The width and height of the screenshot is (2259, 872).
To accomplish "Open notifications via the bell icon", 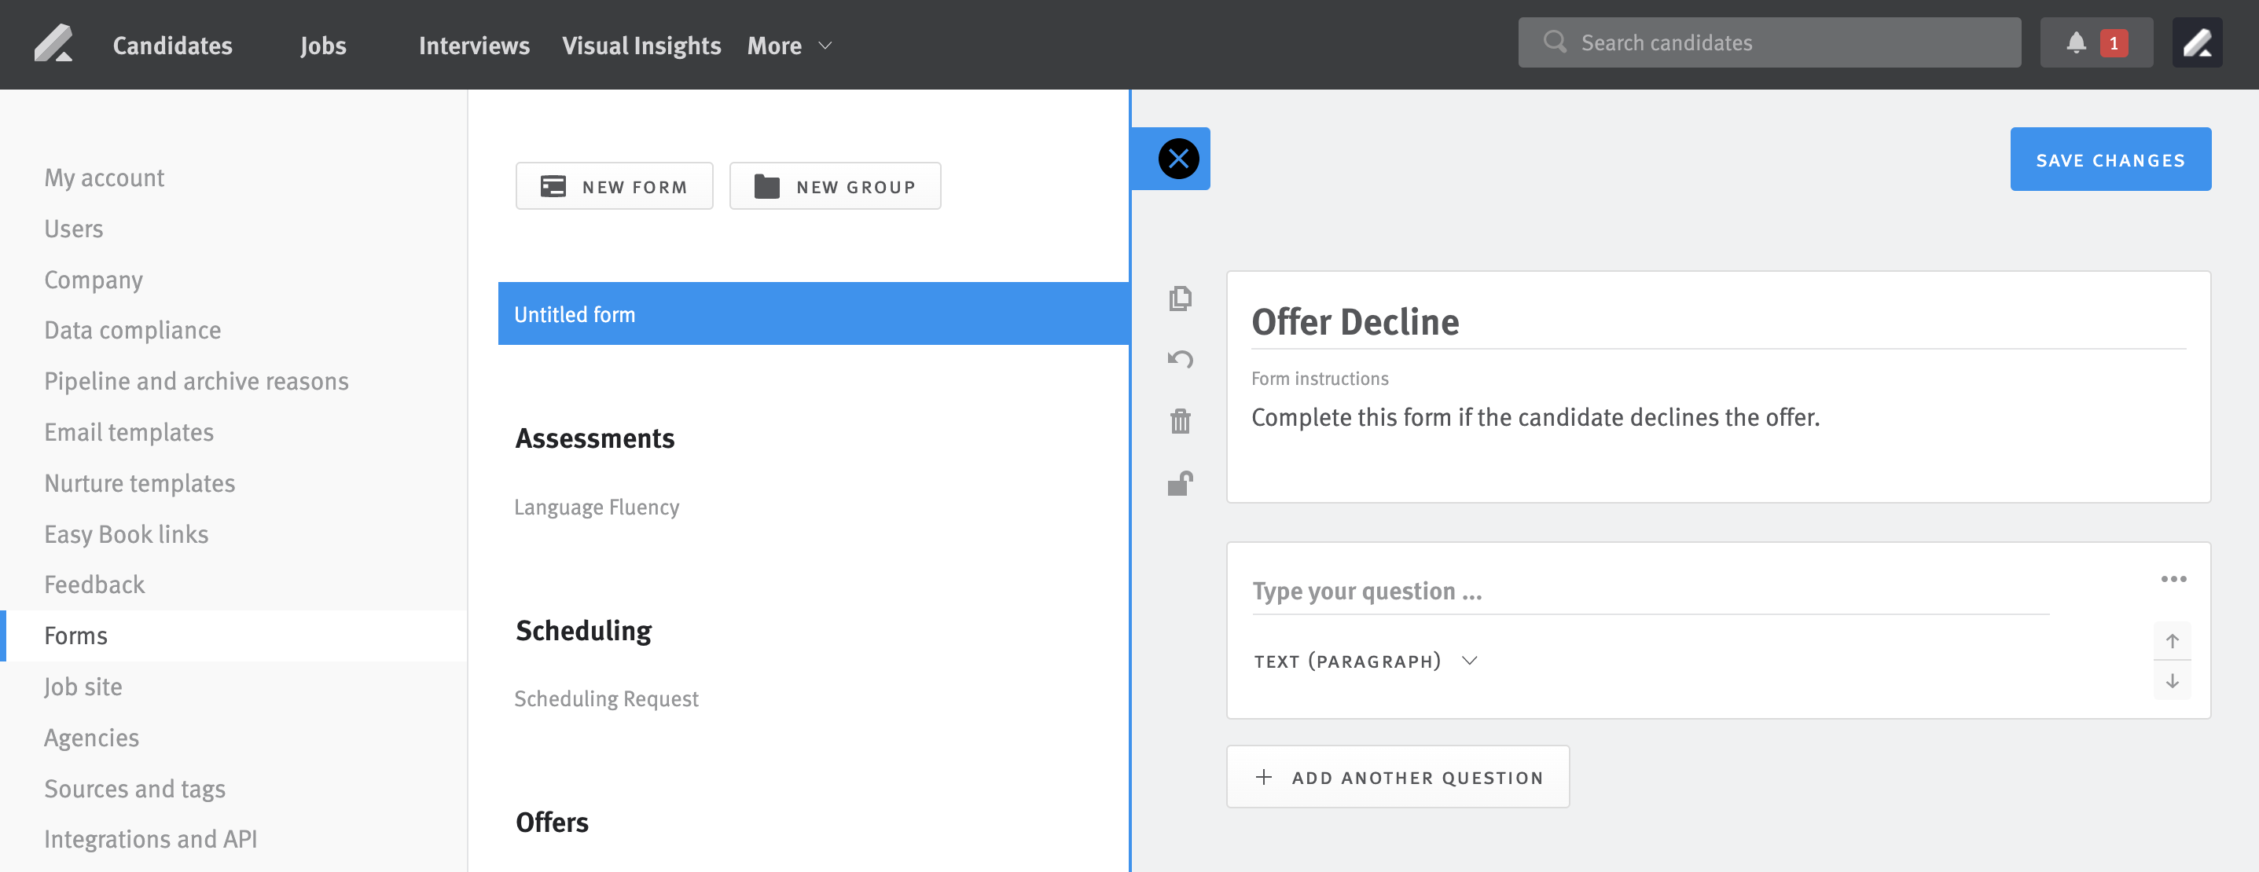I will coord(2075,41).
